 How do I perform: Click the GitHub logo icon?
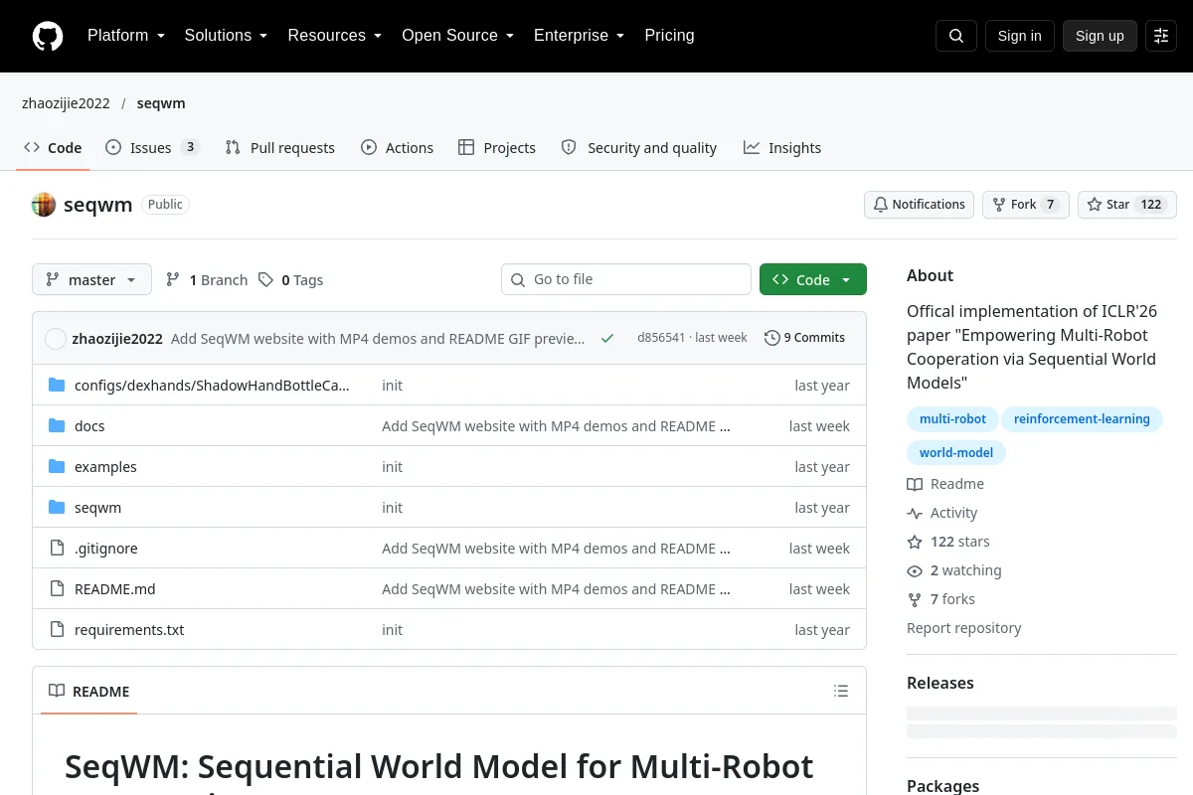pyautogui.click(x=48, y=36)
